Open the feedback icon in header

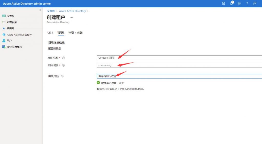point(255,4)
